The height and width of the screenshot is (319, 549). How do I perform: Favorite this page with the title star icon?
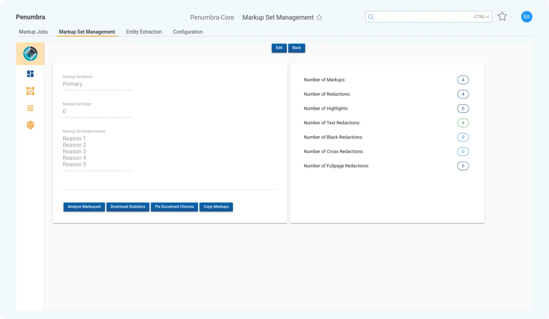tap(319, 17)
